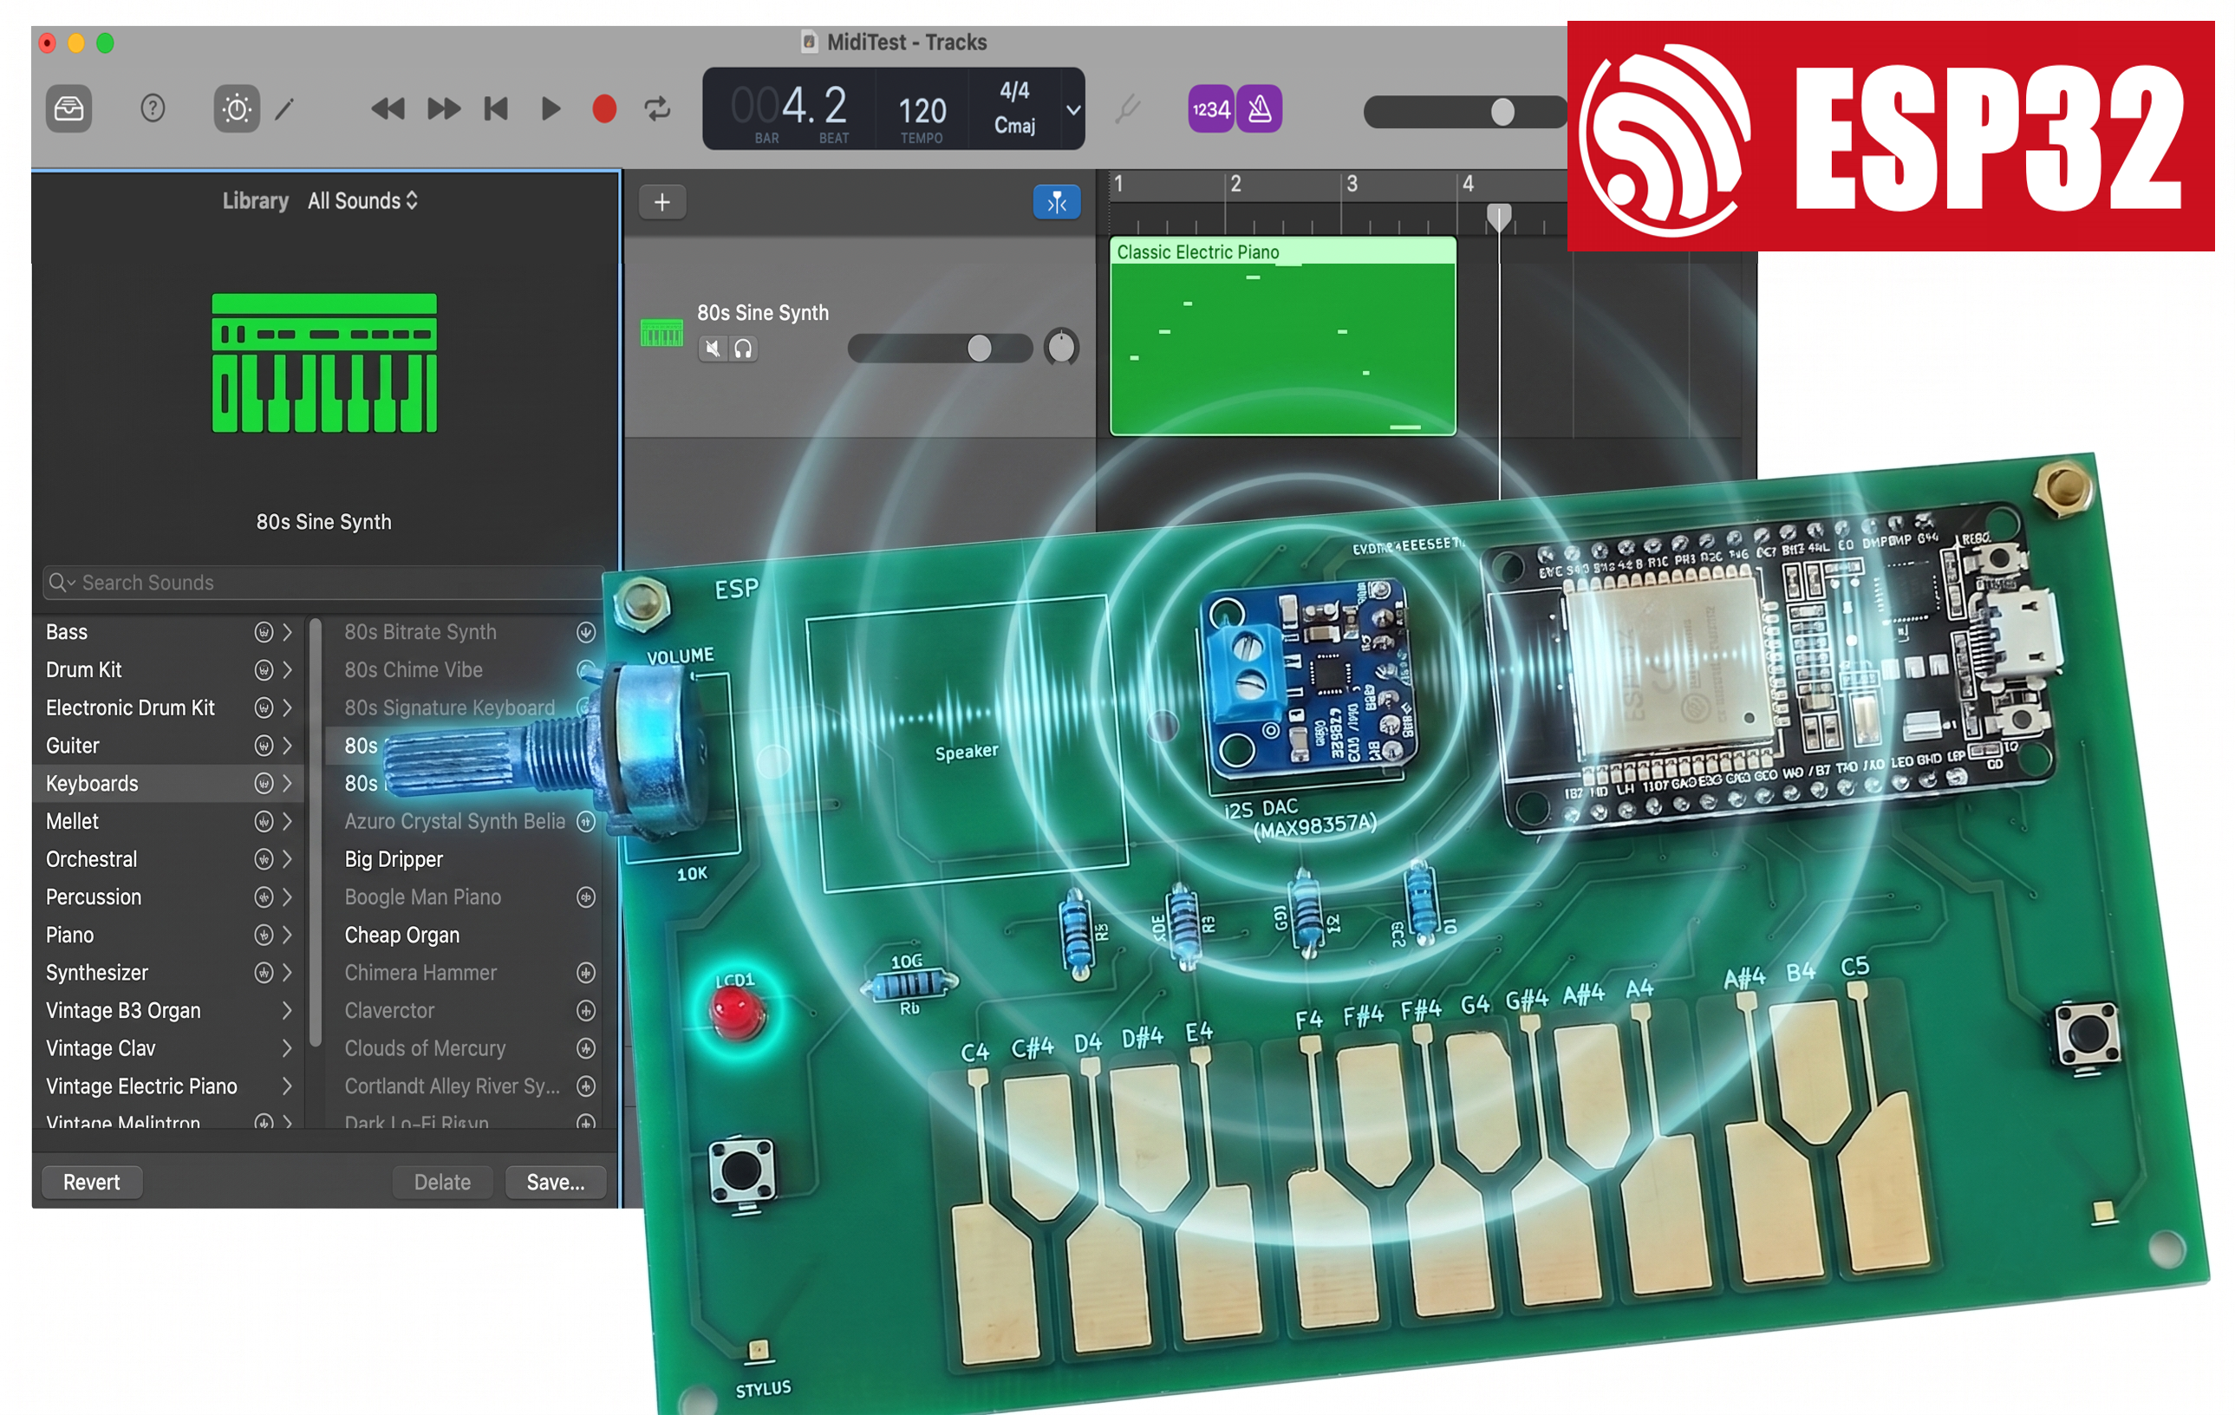Expand the Piano category chevron

(288, 936)
